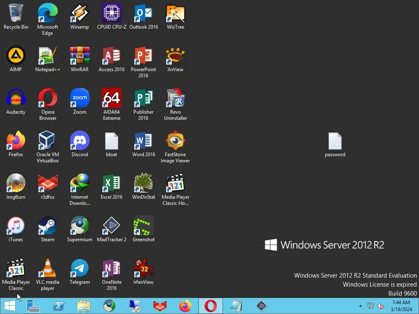The image size is (419, 314).
Task: Select the Access 2016 shortcut
Action: pos(111,59)
